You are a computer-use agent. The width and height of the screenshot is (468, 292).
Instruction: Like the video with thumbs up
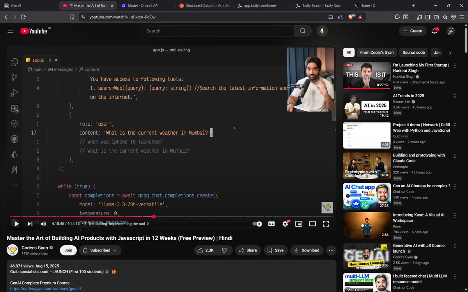[205, 250]
